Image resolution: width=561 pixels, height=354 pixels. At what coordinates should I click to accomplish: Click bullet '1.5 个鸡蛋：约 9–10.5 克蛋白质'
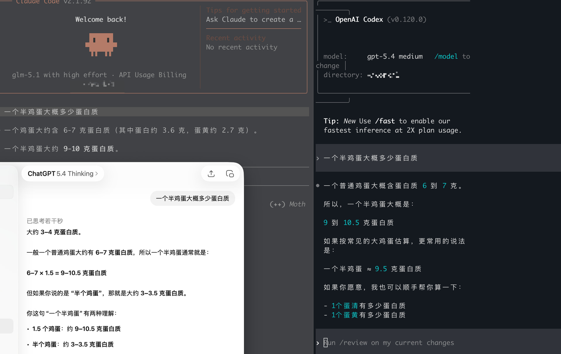click(x=76, y=329)
